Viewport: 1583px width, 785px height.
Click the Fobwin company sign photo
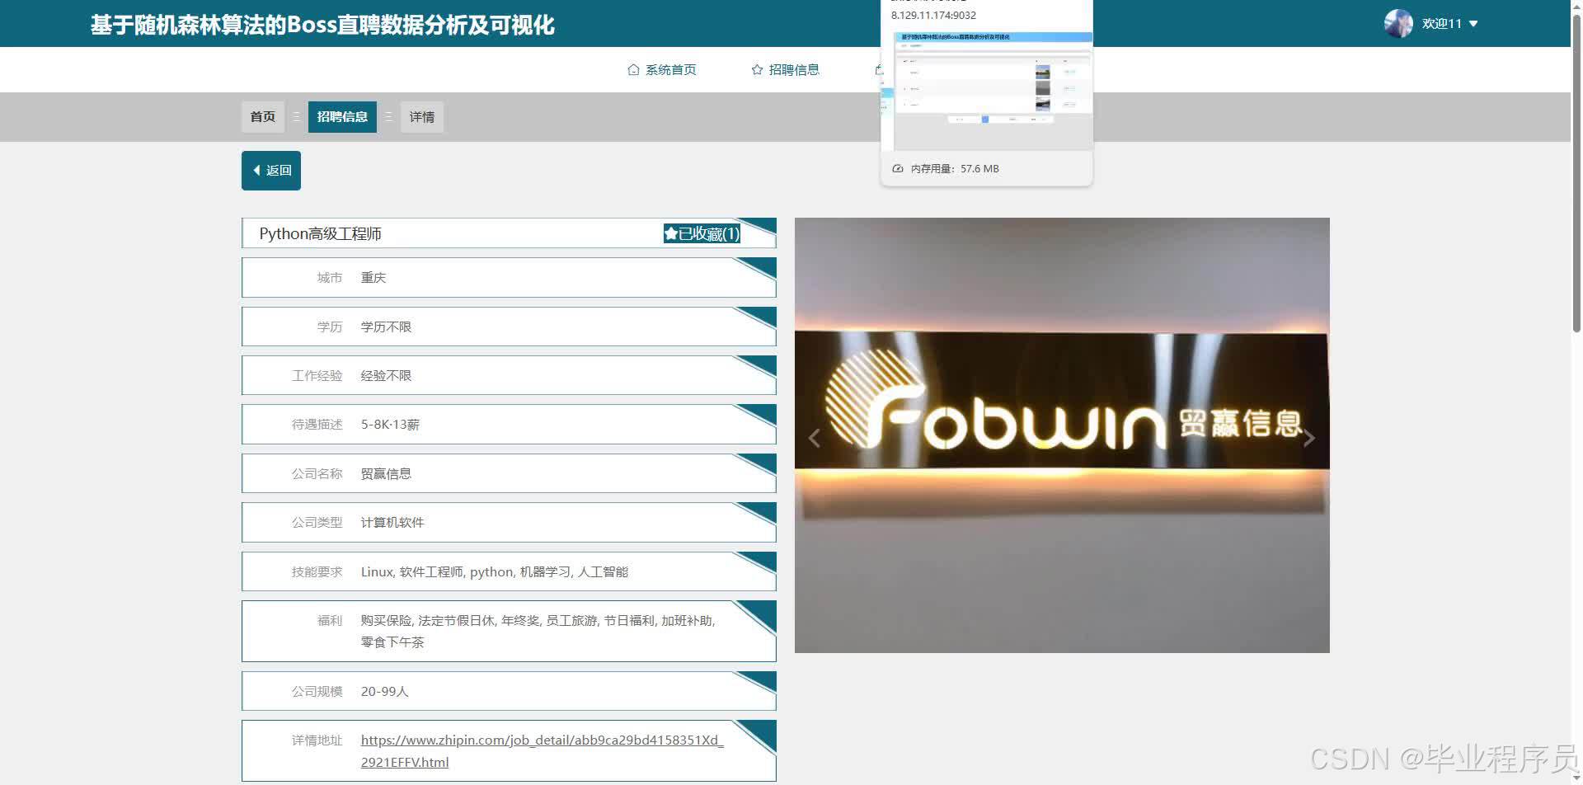point(1062,435)
